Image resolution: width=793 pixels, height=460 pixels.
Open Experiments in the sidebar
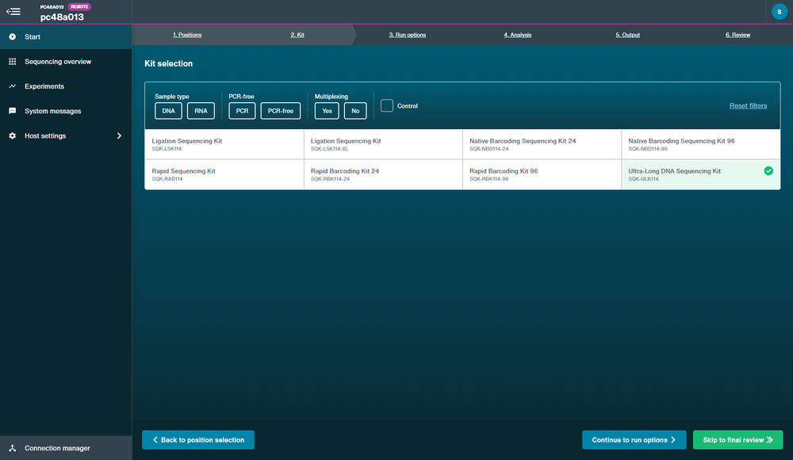coord(66,86)
